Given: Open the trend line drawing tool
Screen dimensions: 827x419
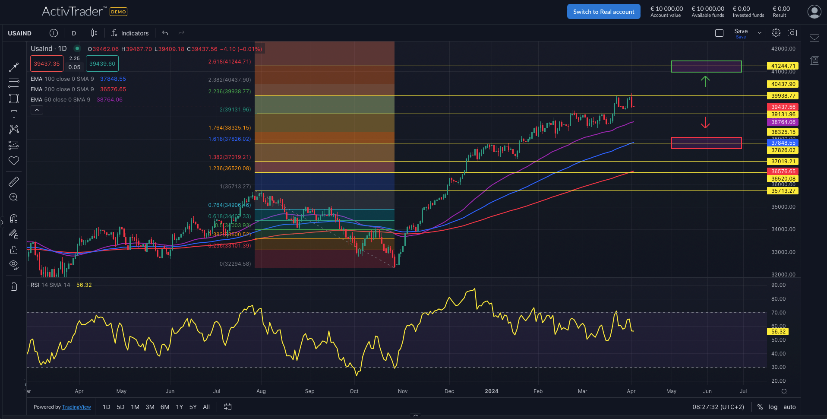Looking at the screenshot, I should pos(14,67).
